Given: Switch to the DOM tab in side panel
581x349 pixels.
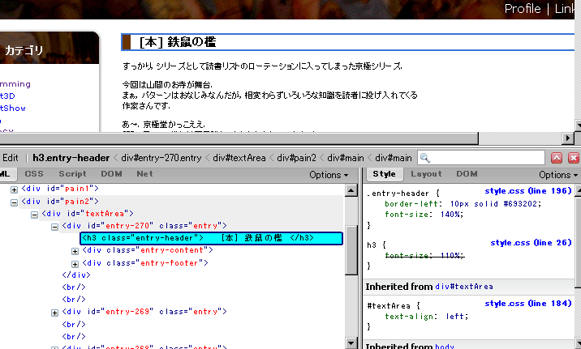Looking at the screenshot, I should click(x=467, y=174).
